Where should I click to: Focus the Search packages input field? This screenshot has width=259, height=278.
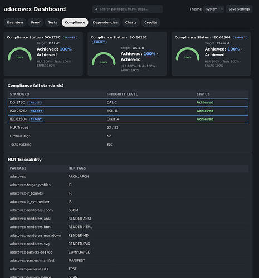point(128,9)
